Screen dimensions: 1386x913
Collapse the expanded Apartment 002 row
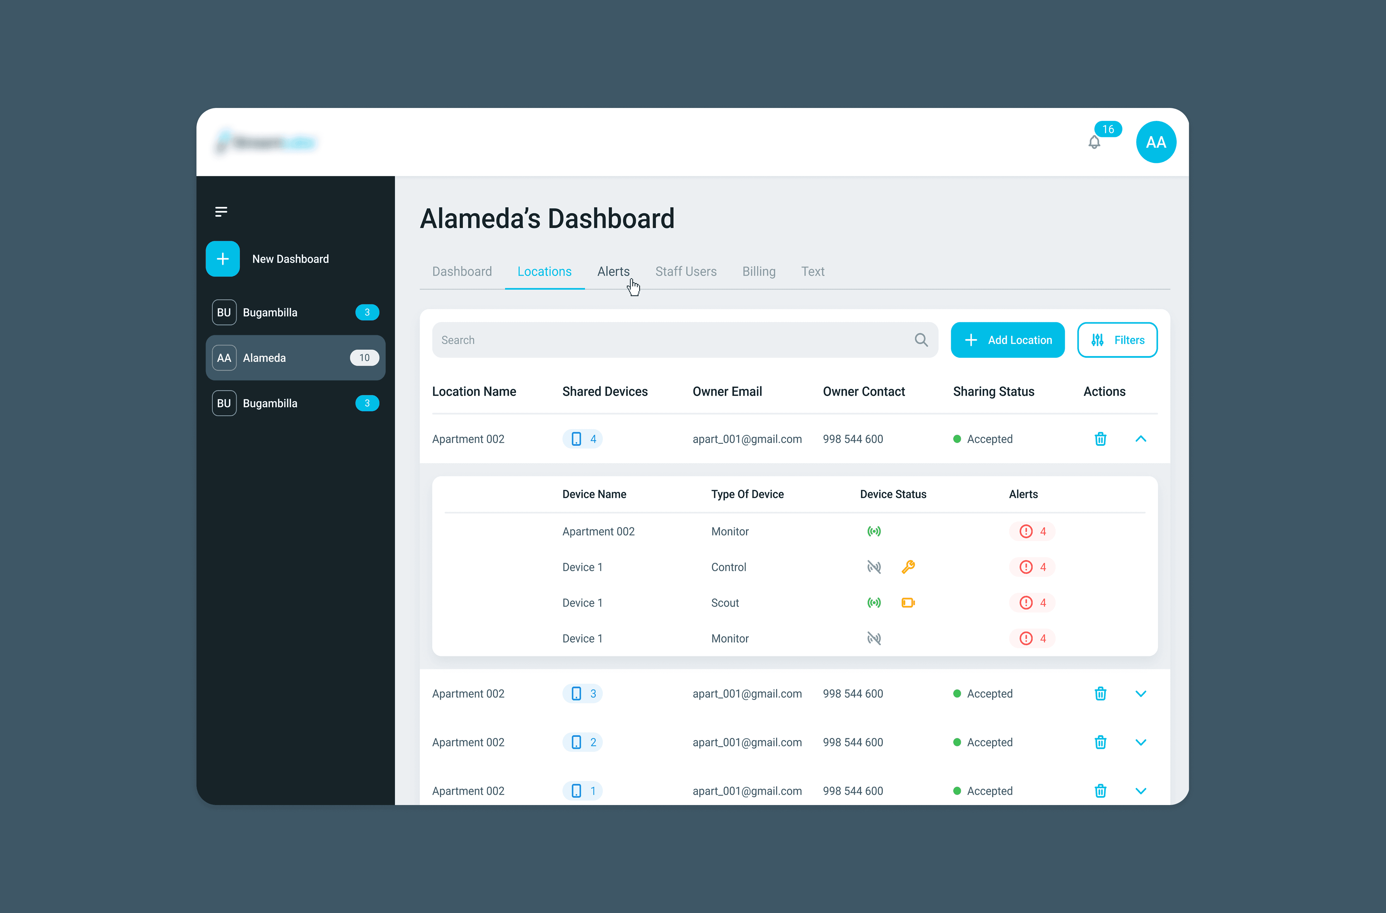point(1140,439)
